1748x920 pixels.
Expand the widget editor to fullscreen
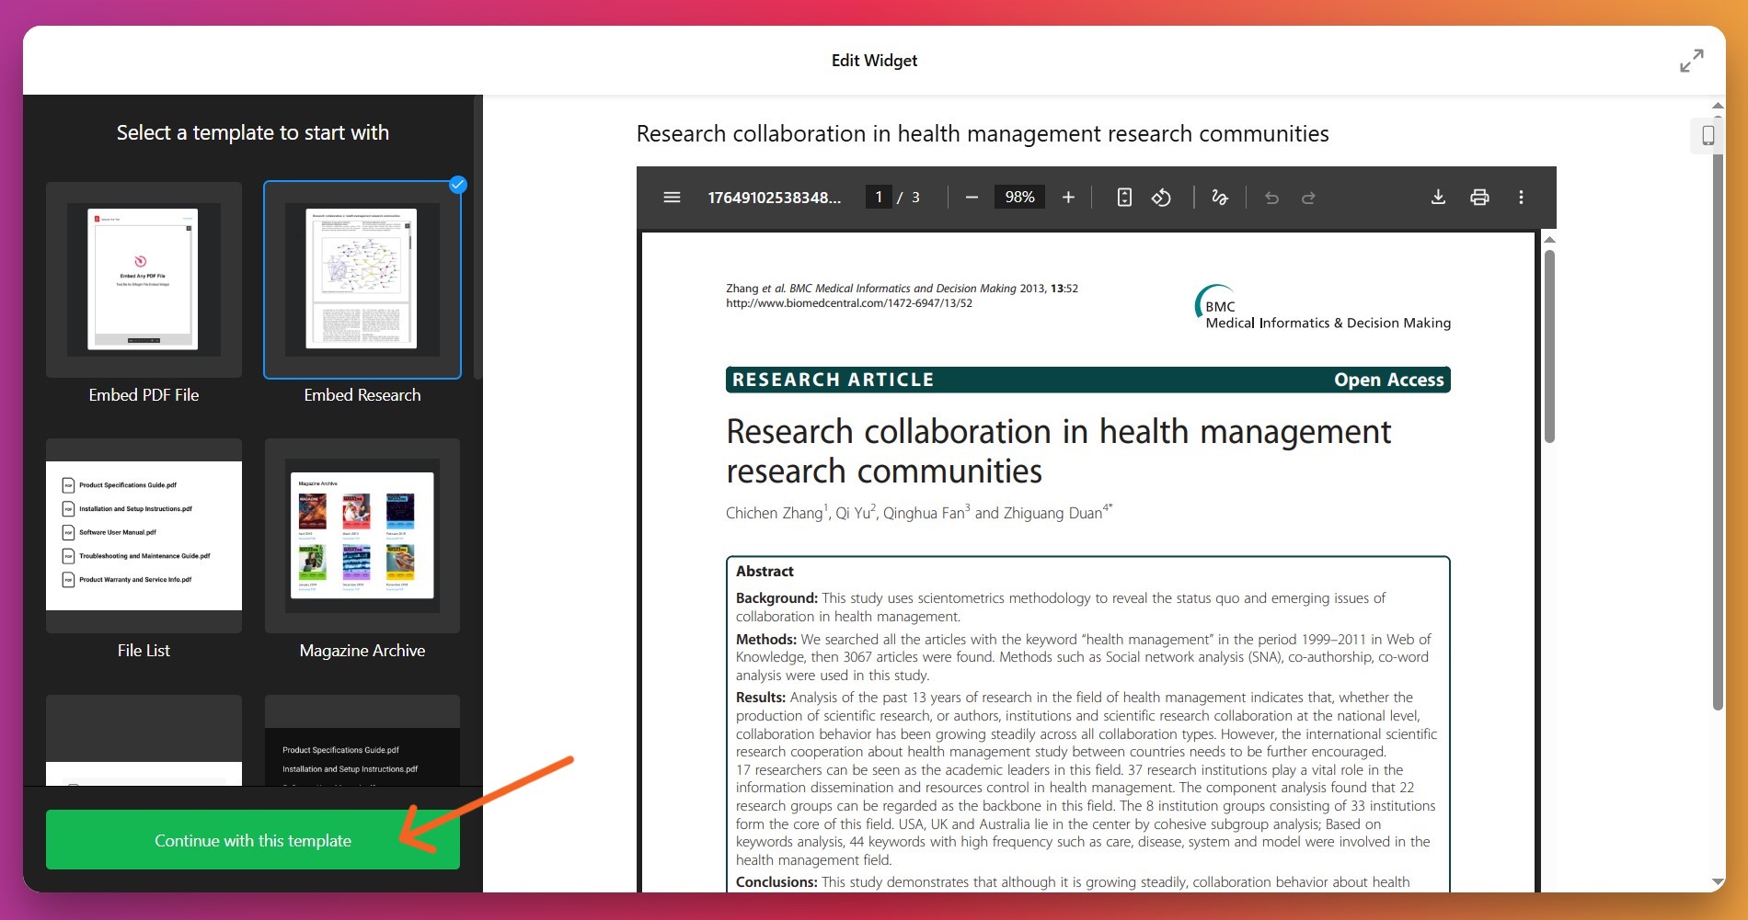tap(1691, 61)
